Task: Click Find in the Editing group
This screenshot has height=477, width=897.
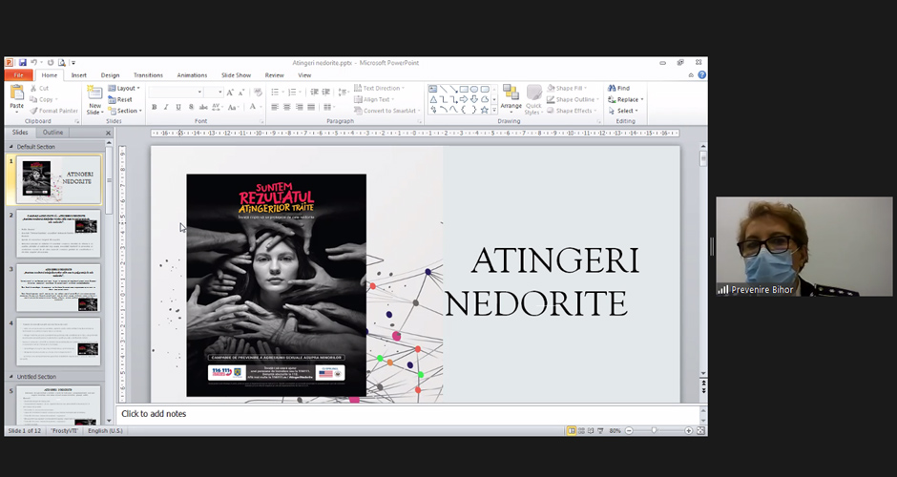Action: click(618, 88)
